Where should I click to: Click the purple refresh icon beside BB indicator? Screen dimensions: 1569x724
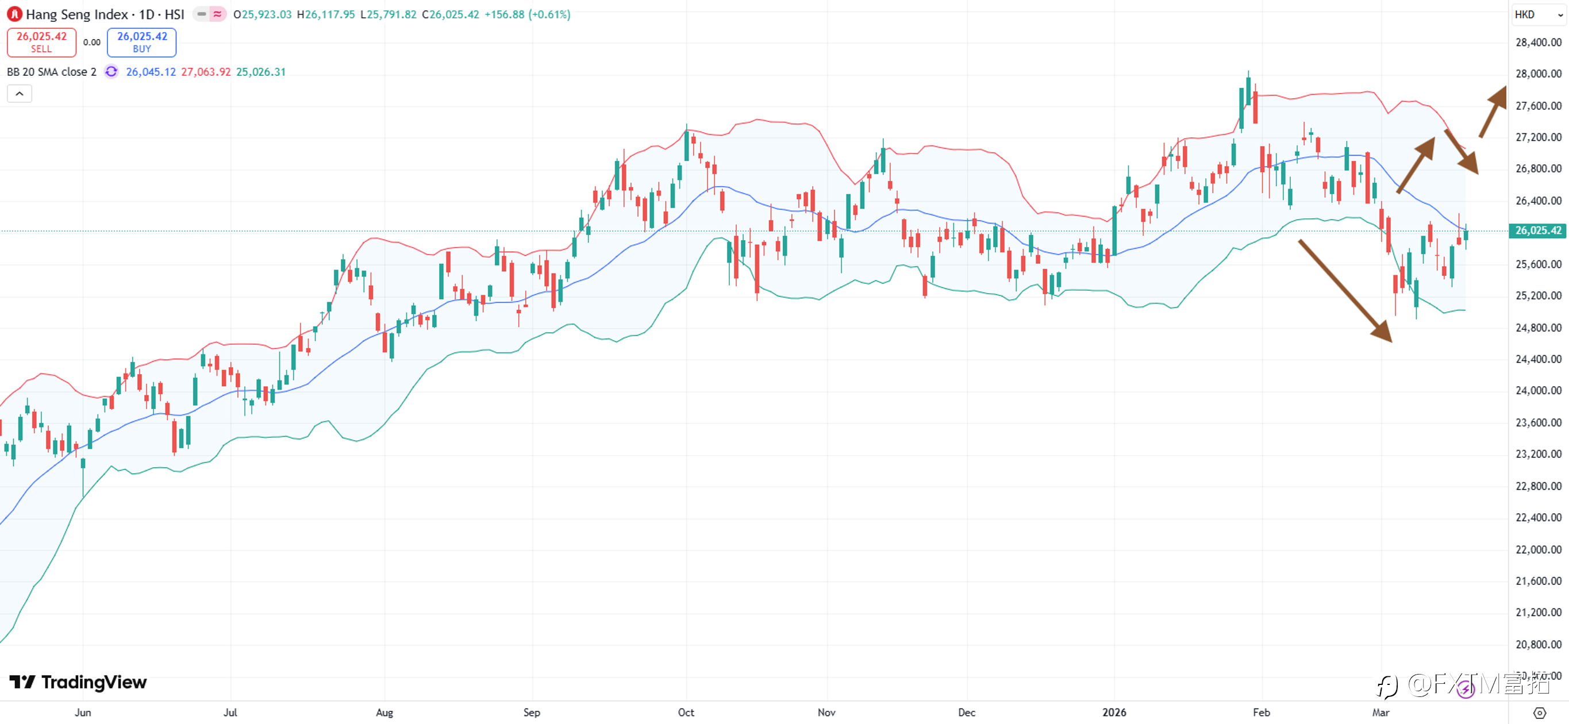coord(111,72)
